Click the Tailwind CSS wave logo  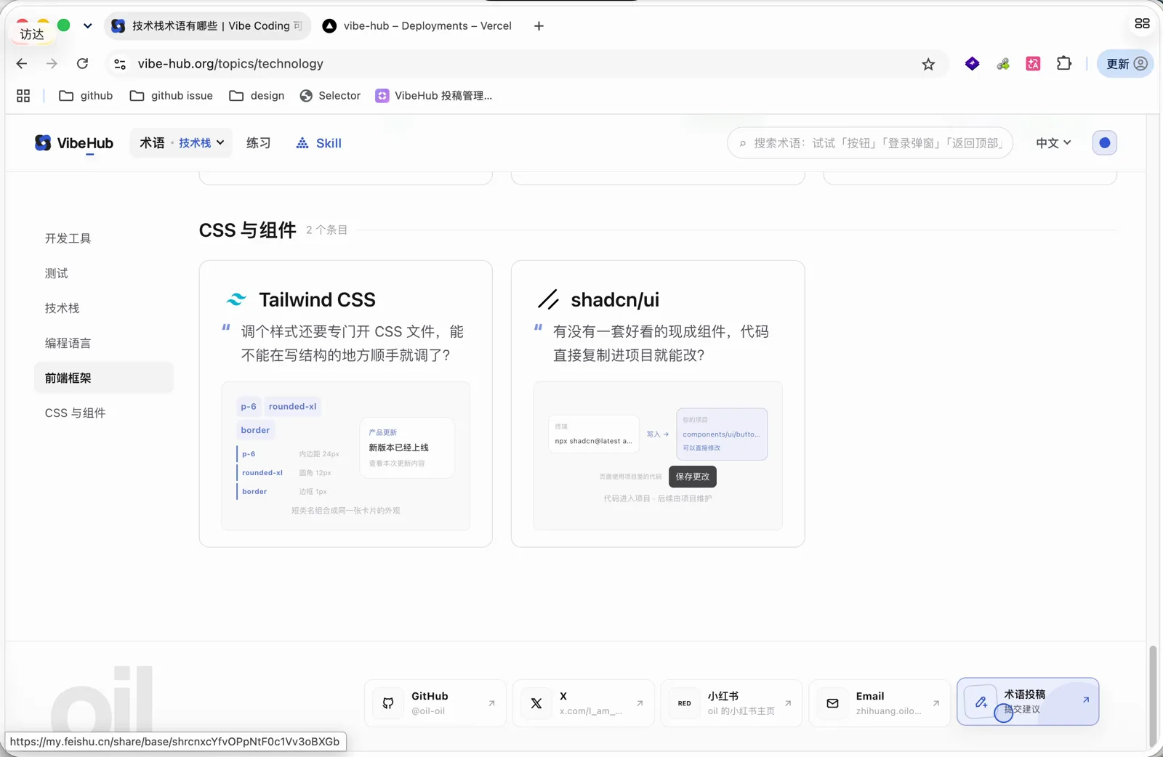(x=236, y=299)
